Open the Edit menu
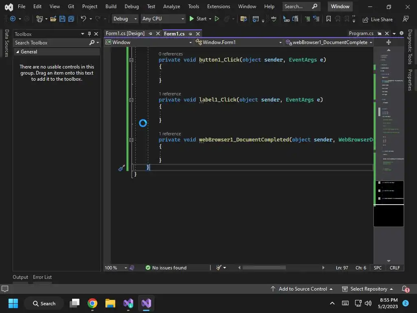 [x=37, y=7]
